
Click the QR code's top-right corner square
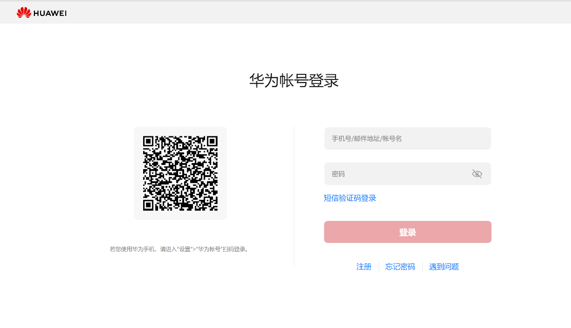(212, 141)
